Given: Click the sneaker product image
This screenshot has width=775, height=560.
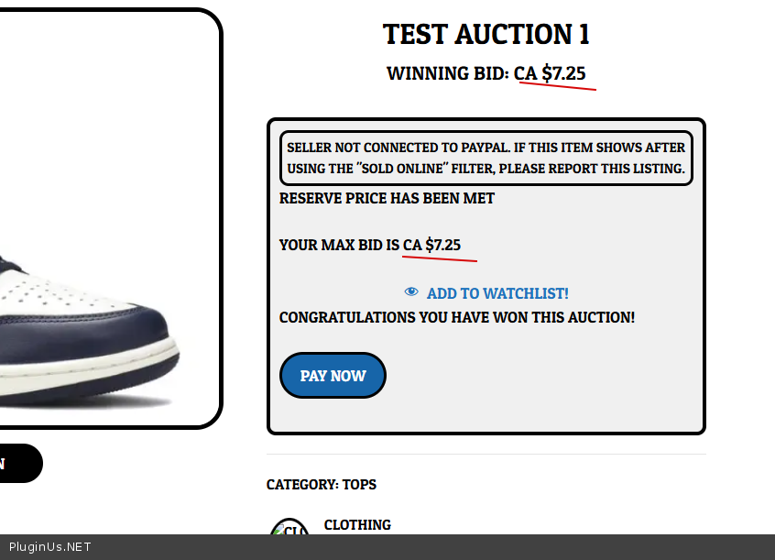Looking at the screenshot, I should click(x=110, y=218).
